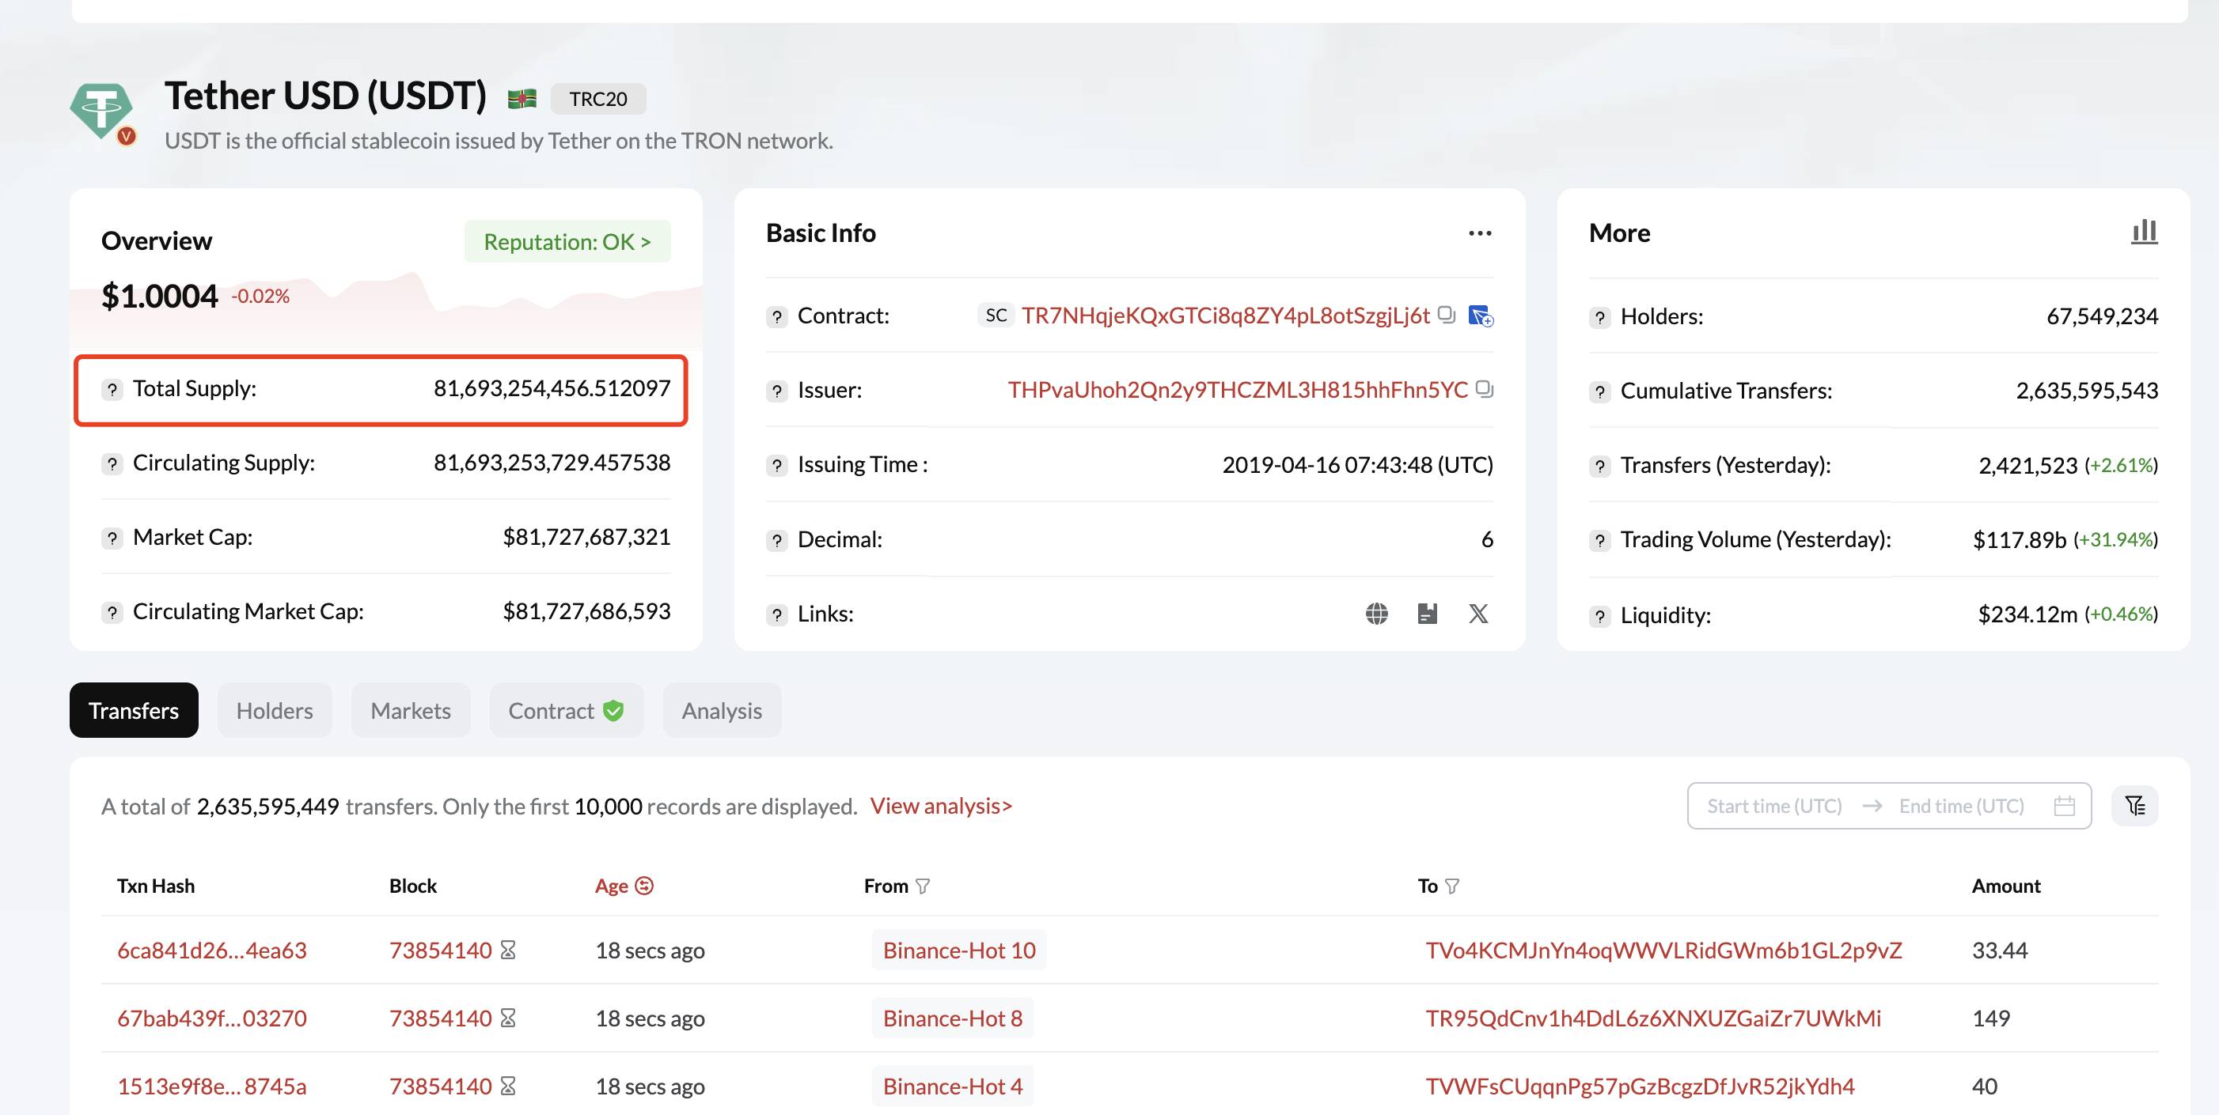Viewport: 2219px width, 1115px height.
Task: Open the X social link
Action: 1478,613
